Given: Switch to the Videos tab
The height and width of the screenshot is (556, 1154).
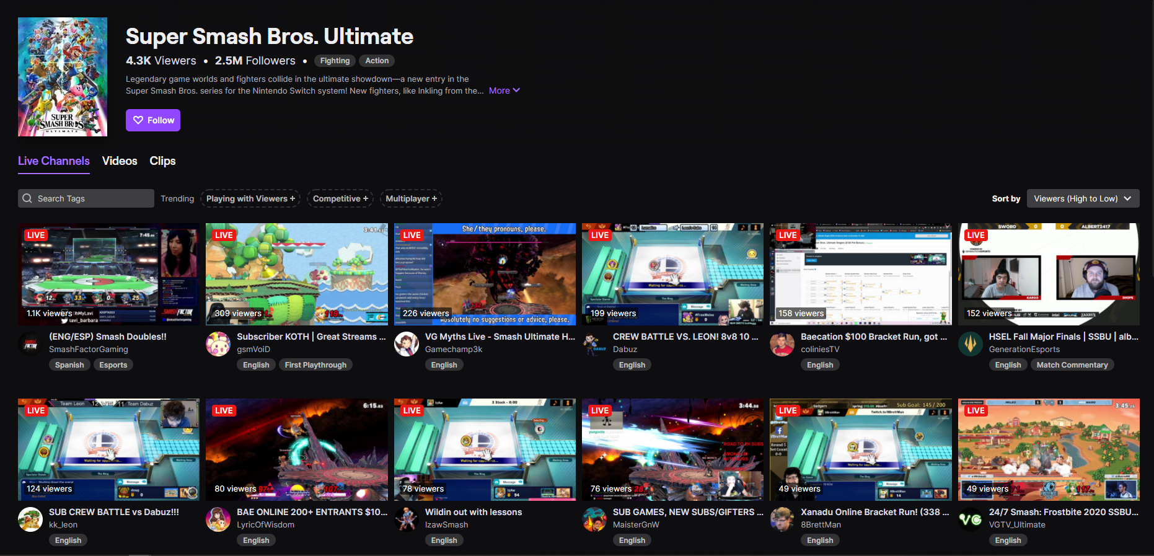Looking at the screenshot, I should (x=120, y=161).
